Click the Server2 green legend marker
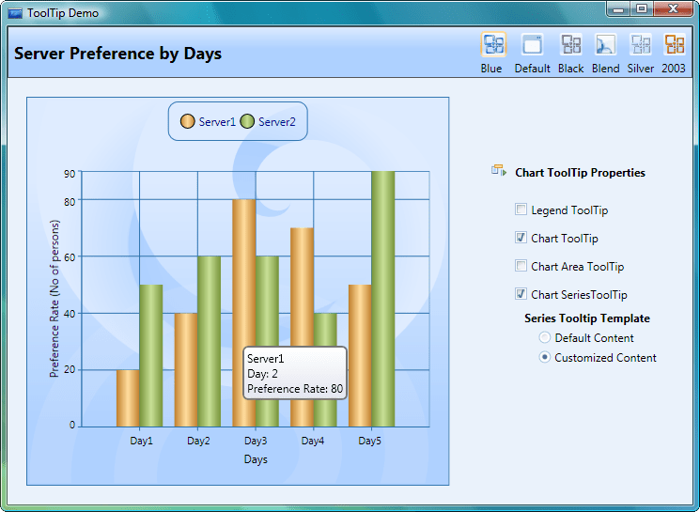Viewport: 700px width, 512px height. (247, 121)
